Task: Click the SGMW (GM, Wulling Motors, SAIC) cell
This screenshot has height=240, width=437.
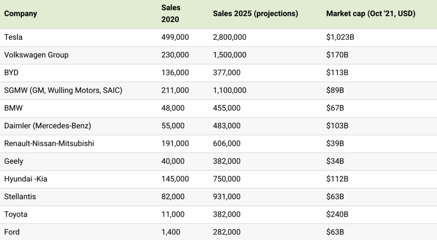Action: tap(63, 90)
